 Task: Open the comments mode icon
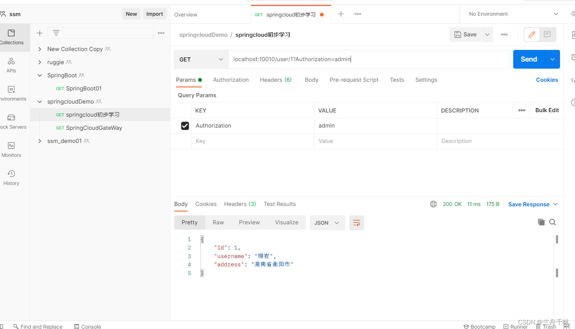(547, 35)
